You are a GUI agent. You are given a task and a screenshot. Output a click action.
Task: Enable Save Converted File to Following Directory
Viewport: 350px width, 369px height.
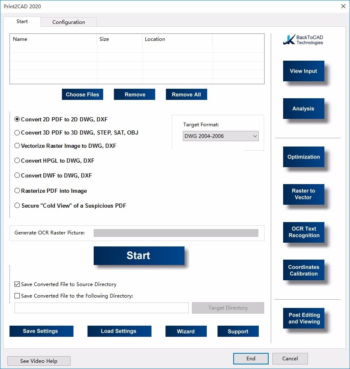coord(17,296)
